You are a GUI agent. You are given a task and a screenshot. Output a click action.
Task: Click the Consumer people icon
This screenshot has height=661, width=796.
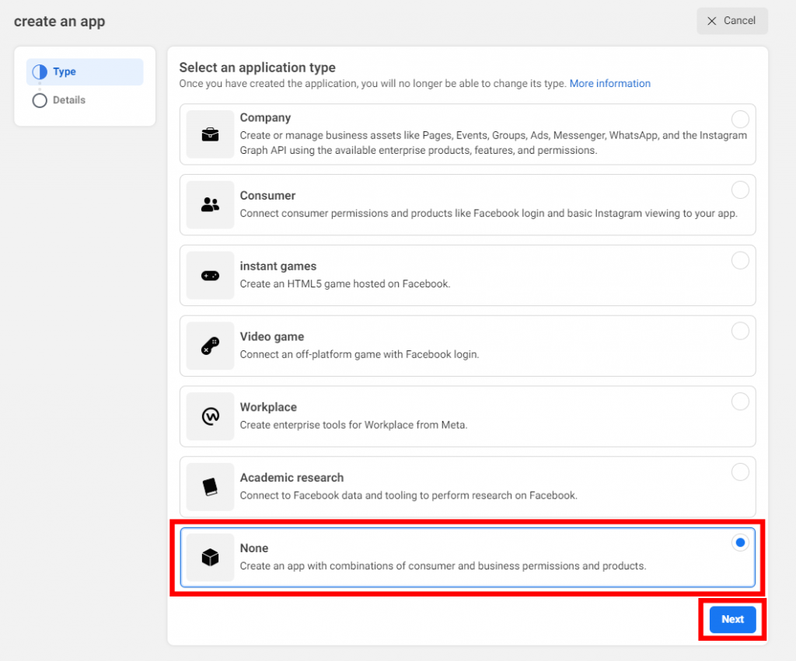(210, 205)
